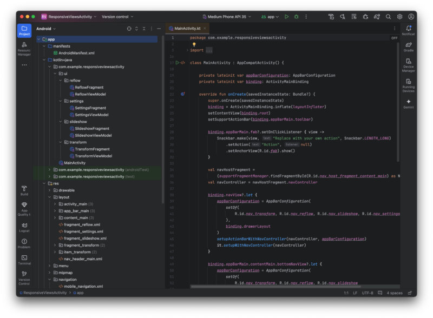Select the MainActivity.kt editor tab
Screen dimensions: 433x318
click(187, 28)
